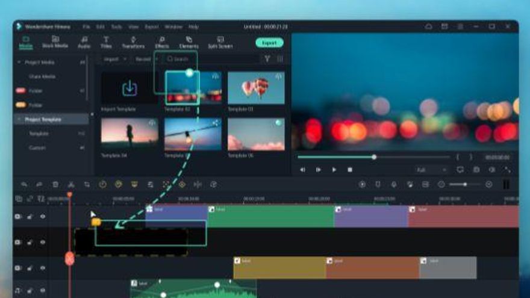Viewport: 530px width, 298px height.
Task: Click the red playhead marker on the ruler
Action: click(70, 194)
